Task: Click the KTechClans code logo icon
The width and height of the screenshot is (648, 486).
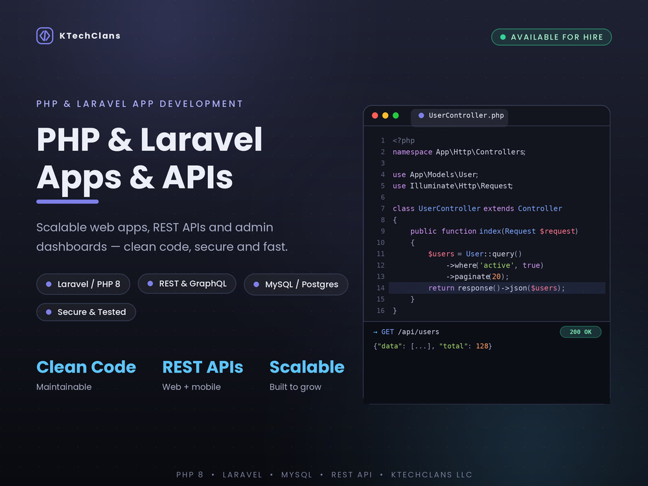Action: coord(45,36)
